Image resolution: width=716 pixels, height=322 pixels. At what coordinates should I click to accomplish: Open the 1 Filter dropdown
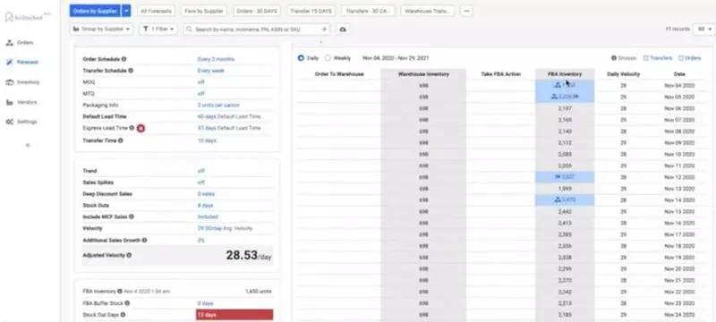[x=158, y=30]
